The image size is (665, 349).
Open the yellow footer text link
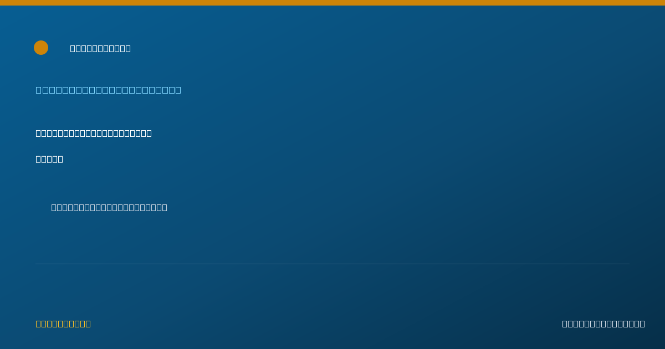[63, 324]
